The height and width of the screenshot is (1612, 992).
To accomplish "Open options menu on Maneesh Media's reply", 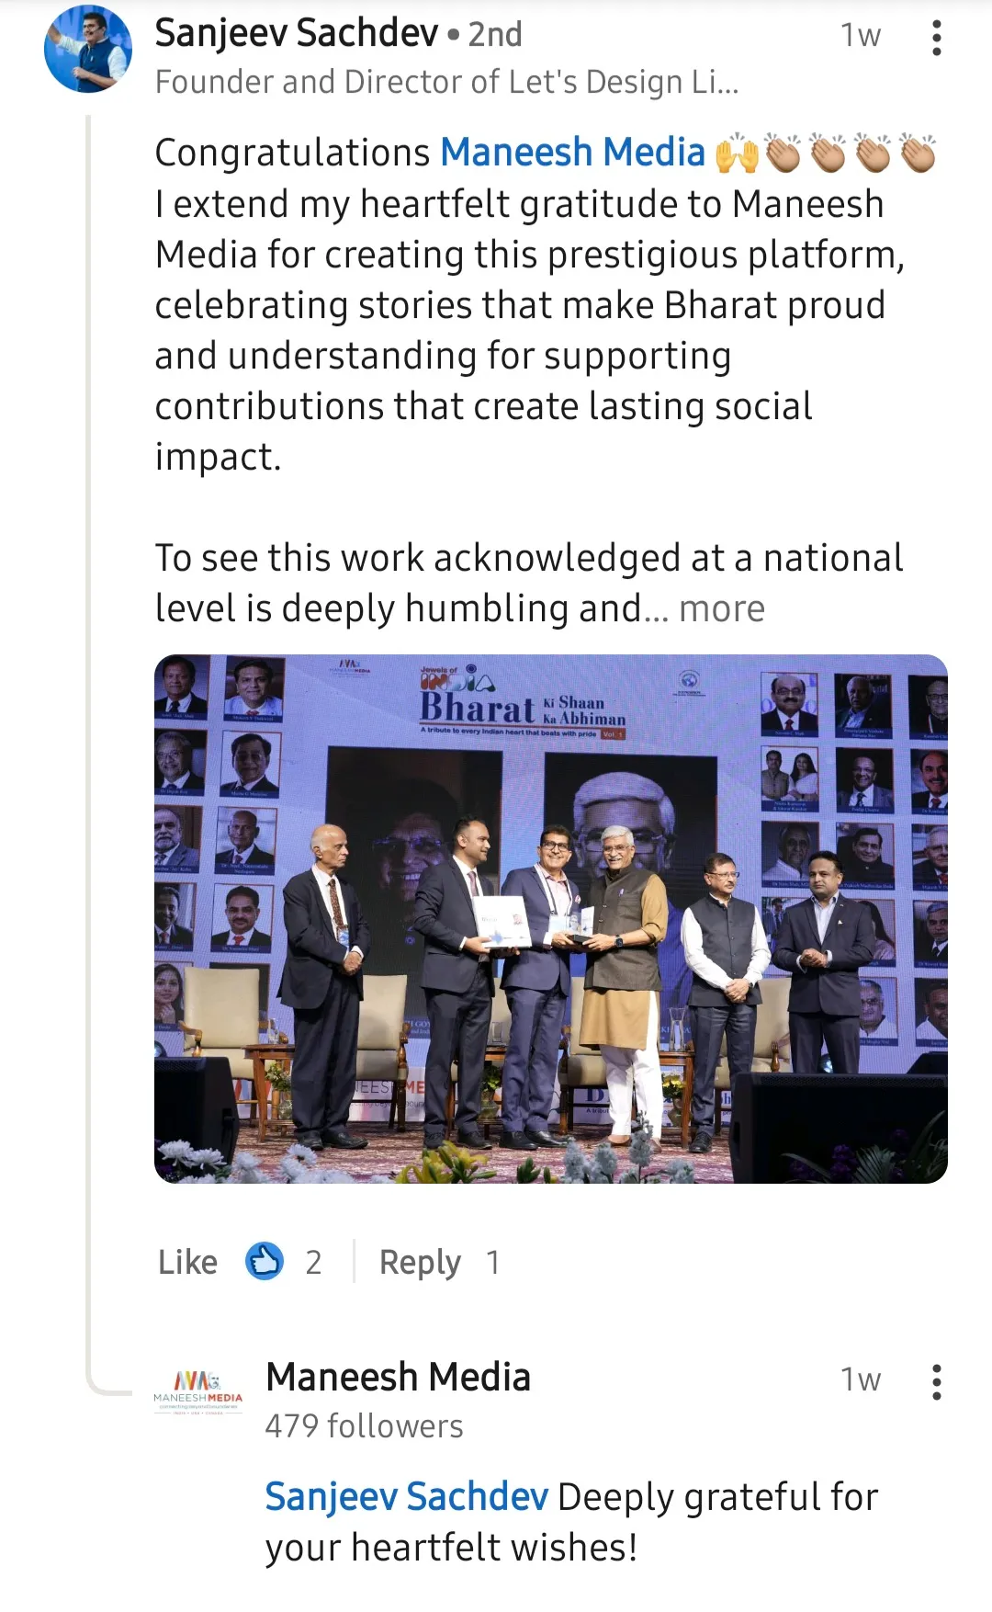I will coord(936,1381).
